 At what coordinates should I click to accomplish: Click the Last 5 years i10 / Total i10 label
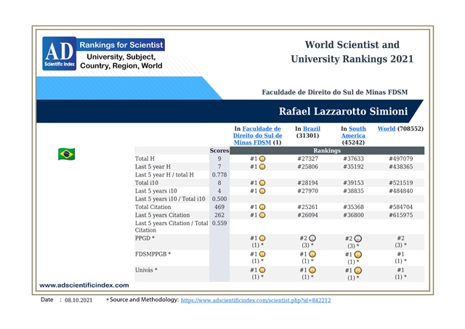point(170,199)
